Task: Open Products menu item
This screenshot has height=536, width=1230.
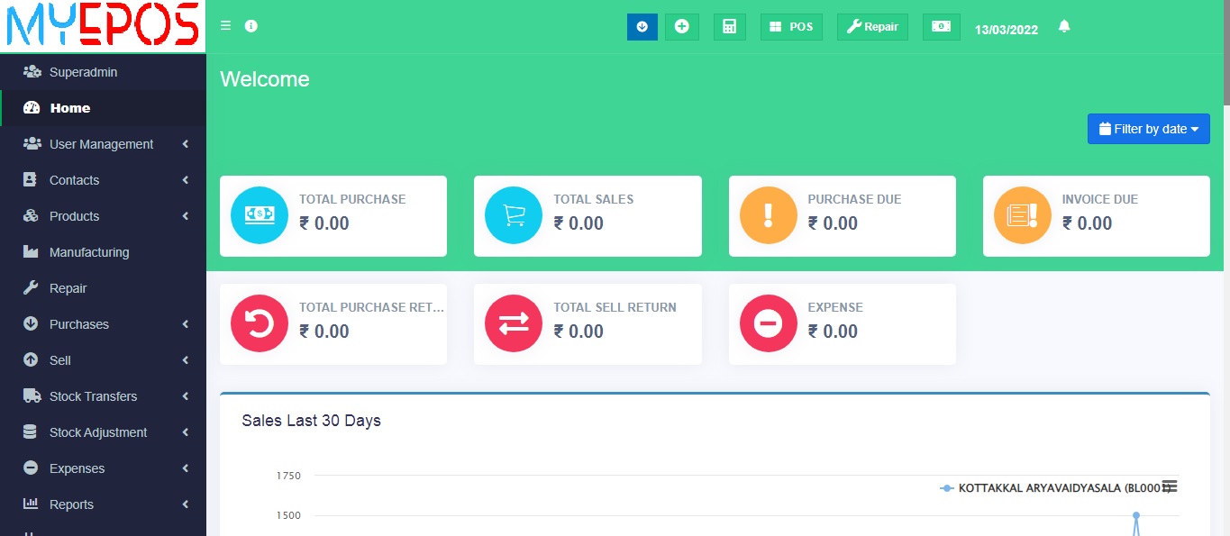Action: tap(103, 216)
